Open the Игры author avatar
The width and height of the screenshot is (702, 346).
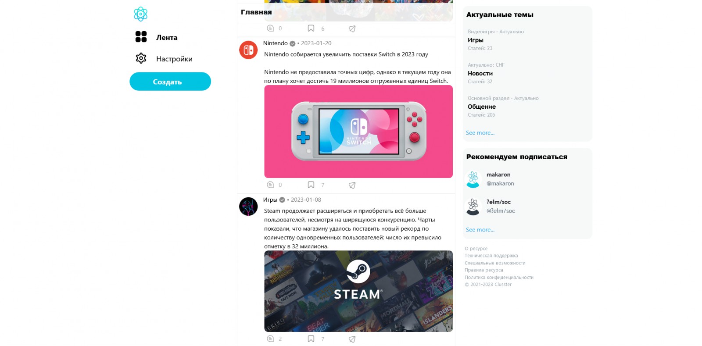[x=248, y=207]
